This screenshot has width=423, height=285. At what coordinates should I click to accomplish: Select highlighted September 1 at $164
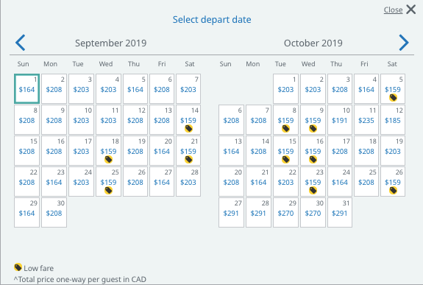27,88
